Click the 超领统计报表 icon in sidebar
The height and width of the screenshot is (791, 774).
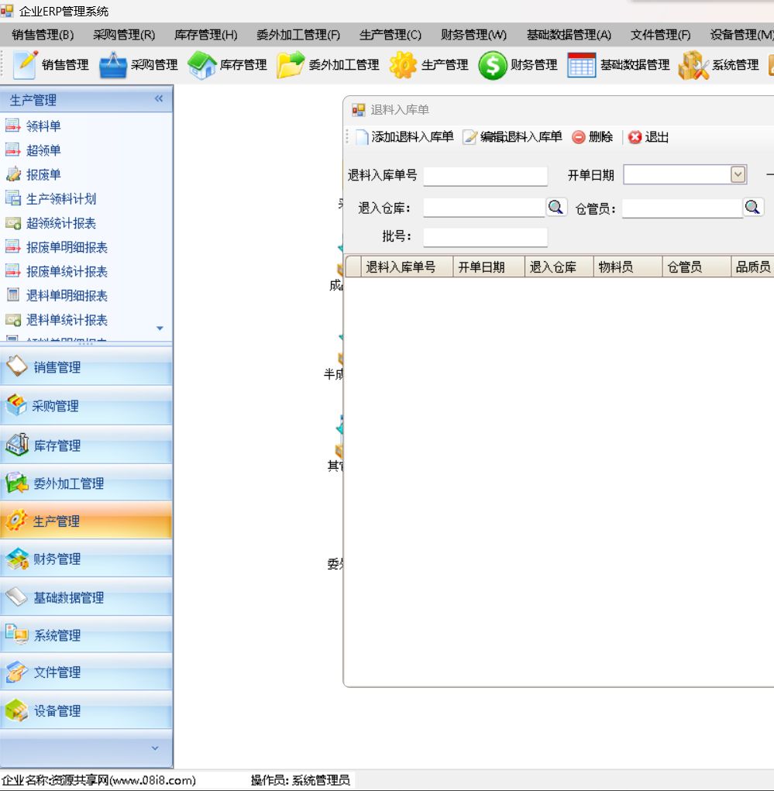tap(12, 222)
